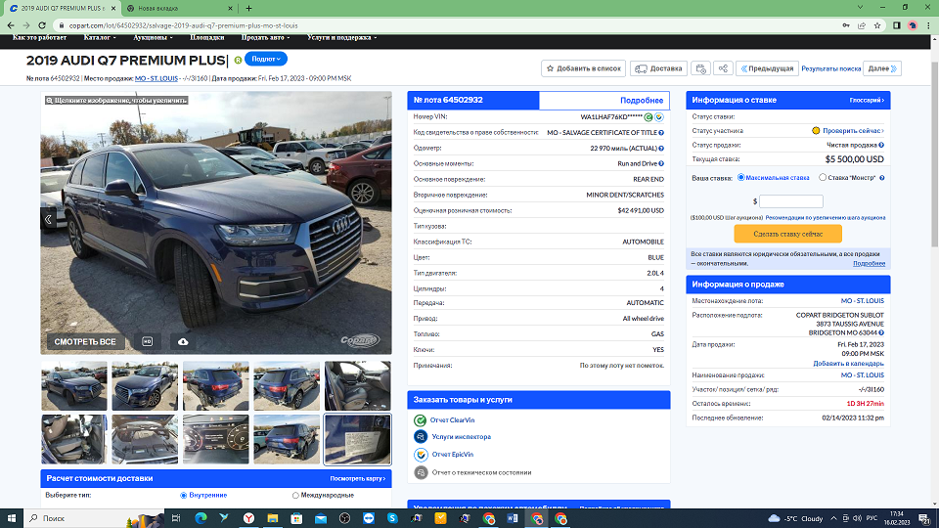Open Microsoft Word from the taskbar
Screen dimensions: 939x528
coord(512,518)
